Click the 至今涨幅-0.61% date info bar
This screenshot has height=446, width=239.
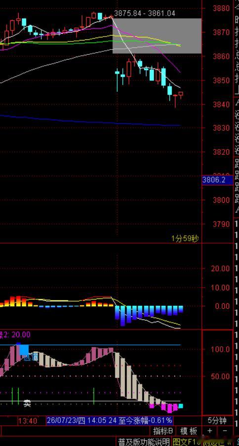point(109,420)
